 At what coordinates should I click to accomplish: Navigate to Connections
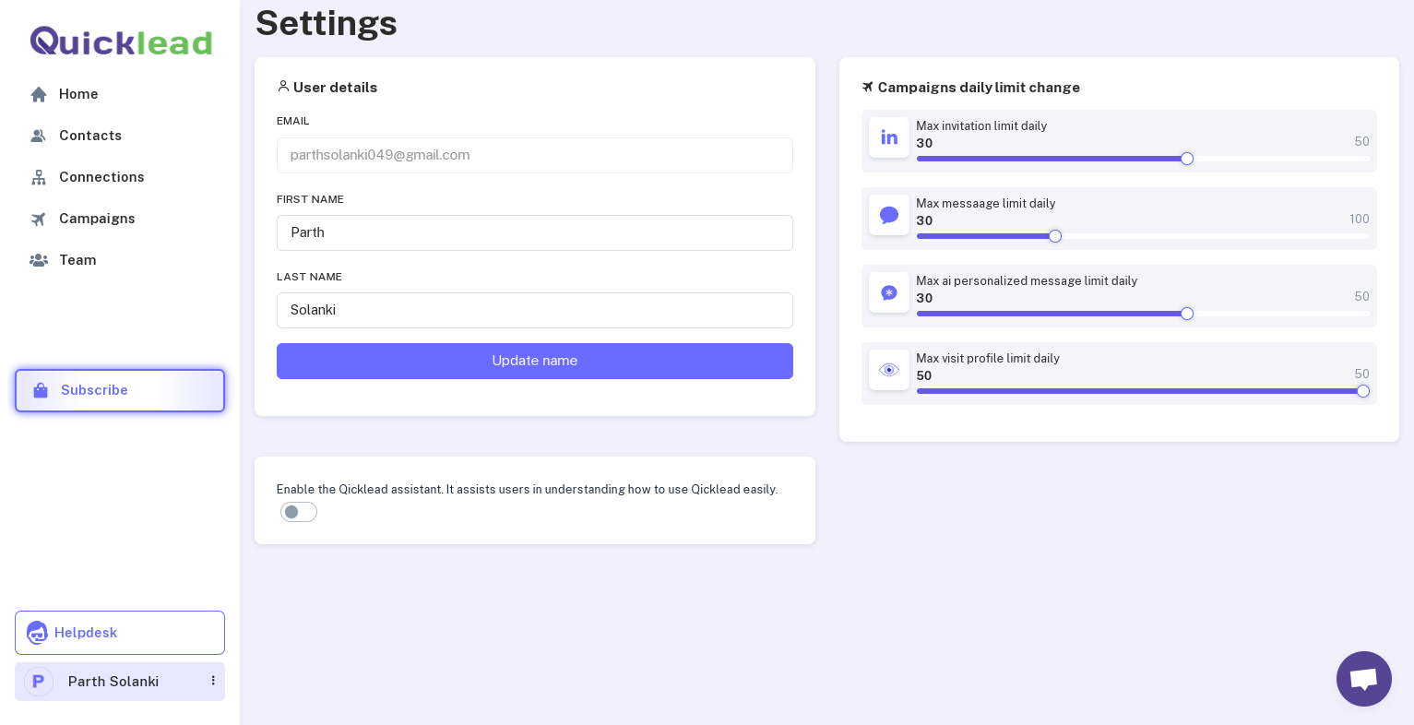tap(101, 177)
